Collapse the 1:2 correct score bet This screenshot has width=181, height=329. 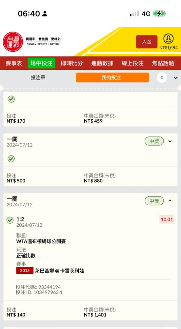tap(170, 201)
